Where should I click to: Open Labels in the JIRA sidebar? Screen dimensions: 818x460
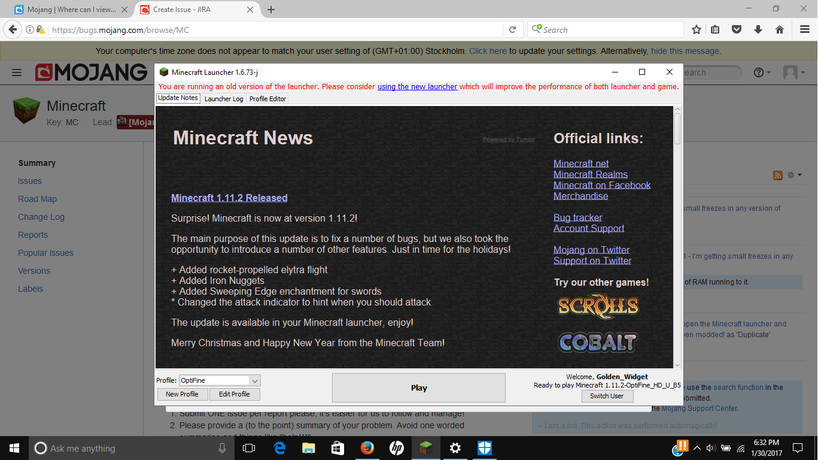[x=31, y=289]
